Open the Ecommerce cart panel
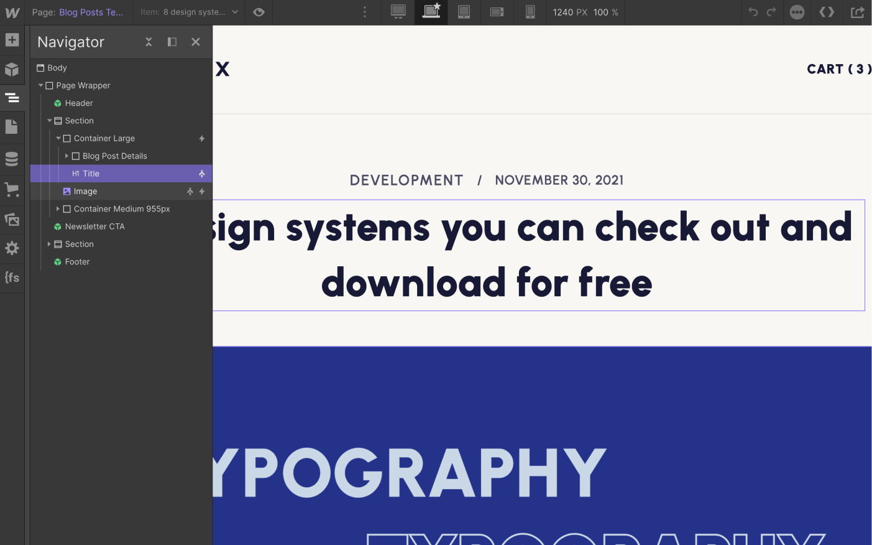872x545 pixels. tap(12, 190)
